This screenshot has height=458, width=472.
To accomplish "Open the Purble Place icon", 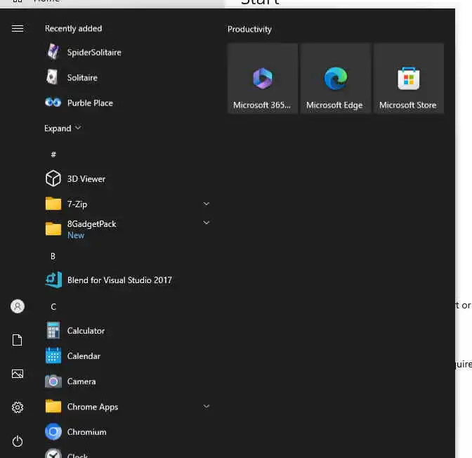I will (53, 103).
